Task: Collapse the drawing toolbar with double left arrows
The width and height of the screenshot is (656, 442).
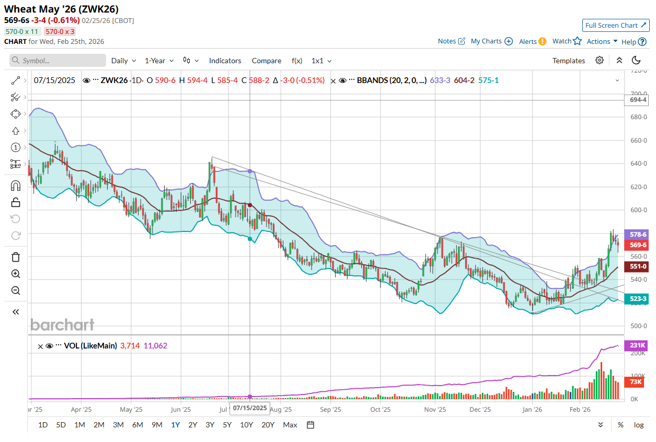Action: tap(15, 311)
